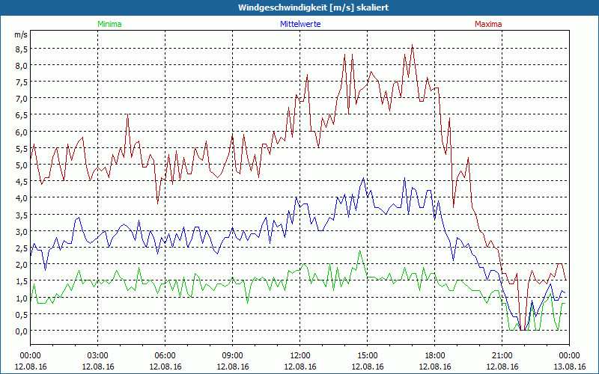Click the m/s unit label on the y-axis
Viewport: 599px width, 374px height.
[21, 34]
